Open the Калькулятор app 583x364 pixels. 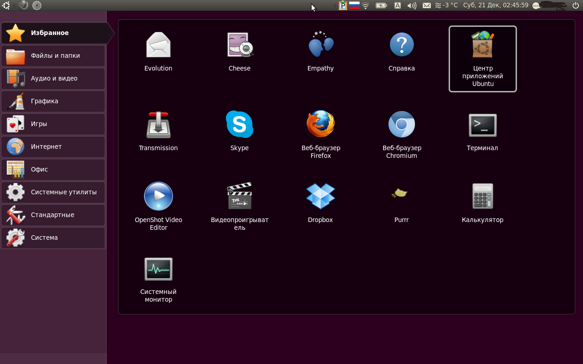(483, 202)
